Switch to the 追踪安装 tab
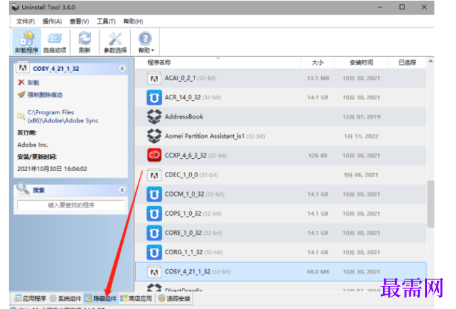The width and height of the screenshot is (456, 309). [175, 298]
